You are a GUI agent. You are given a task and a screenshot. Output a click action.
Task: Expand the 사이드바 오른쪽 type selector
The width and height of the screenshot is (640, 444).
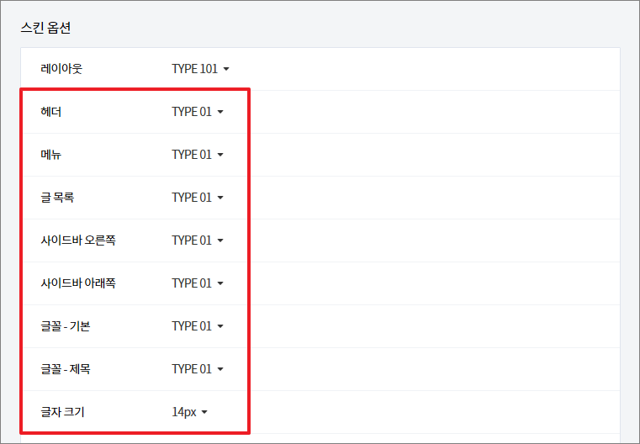tap(198, 240)
